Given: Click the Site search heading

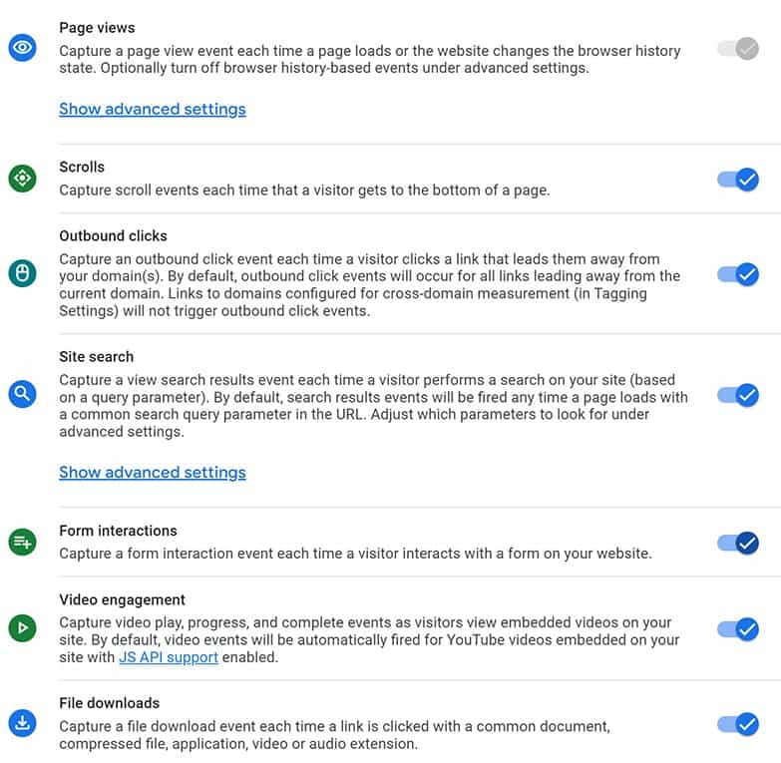Looking at the screenshot, I should [x=96, y=357].
